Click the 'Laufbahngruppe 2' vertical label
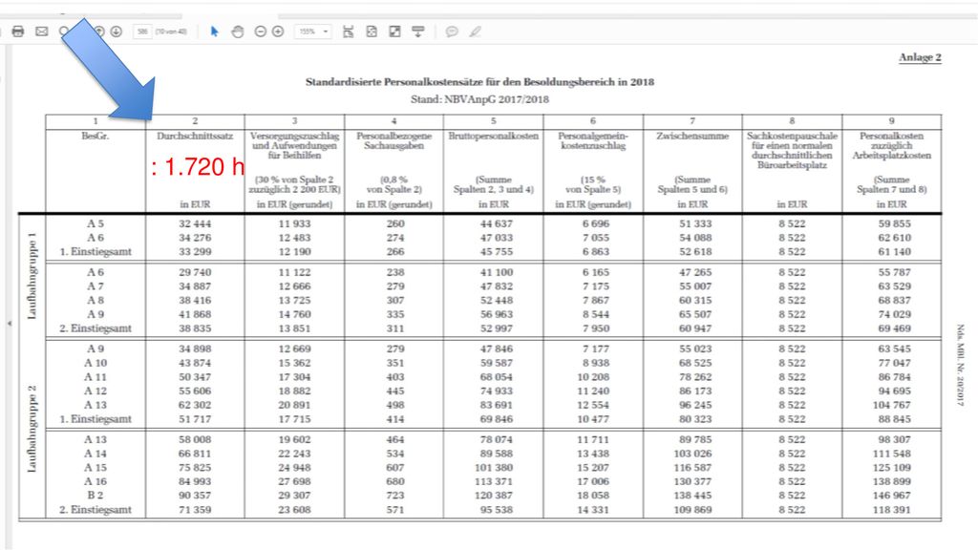 [32, 429]
